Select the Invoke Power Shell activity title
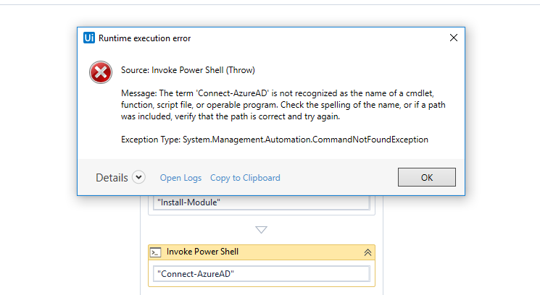Image resolution: width=540 pixels, height=295 pixels. (x=202, y=252)
